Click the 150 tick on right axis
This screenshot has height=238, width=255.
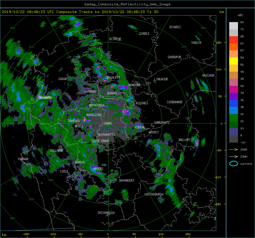coord(219,42)
